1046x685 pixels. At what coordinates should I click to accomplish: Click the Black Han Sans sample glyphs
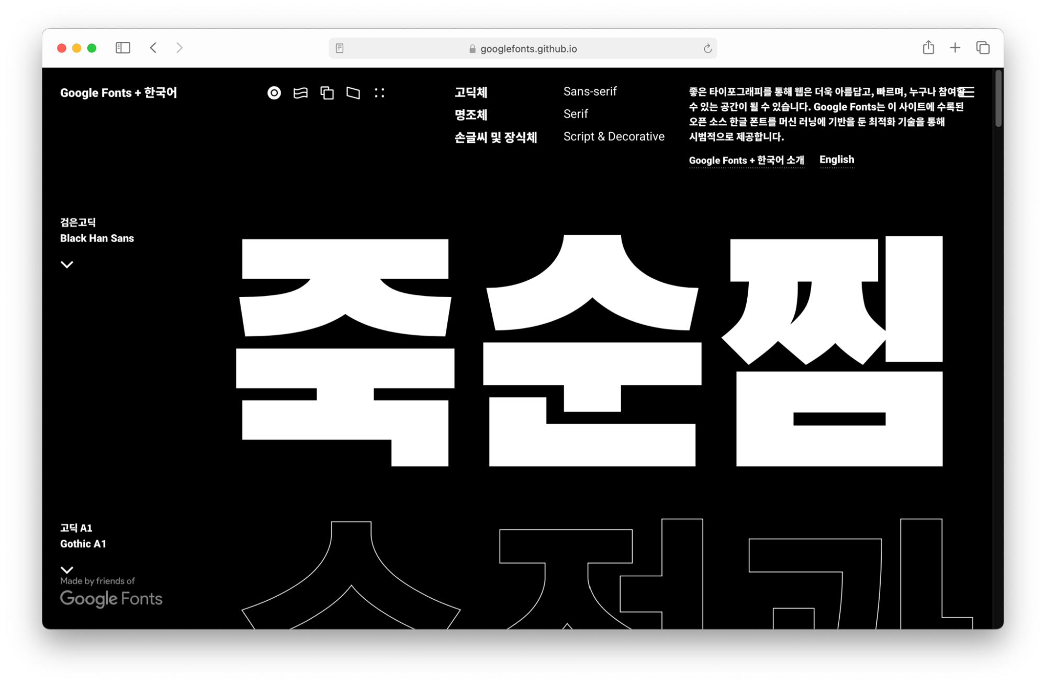click(590, 350)
